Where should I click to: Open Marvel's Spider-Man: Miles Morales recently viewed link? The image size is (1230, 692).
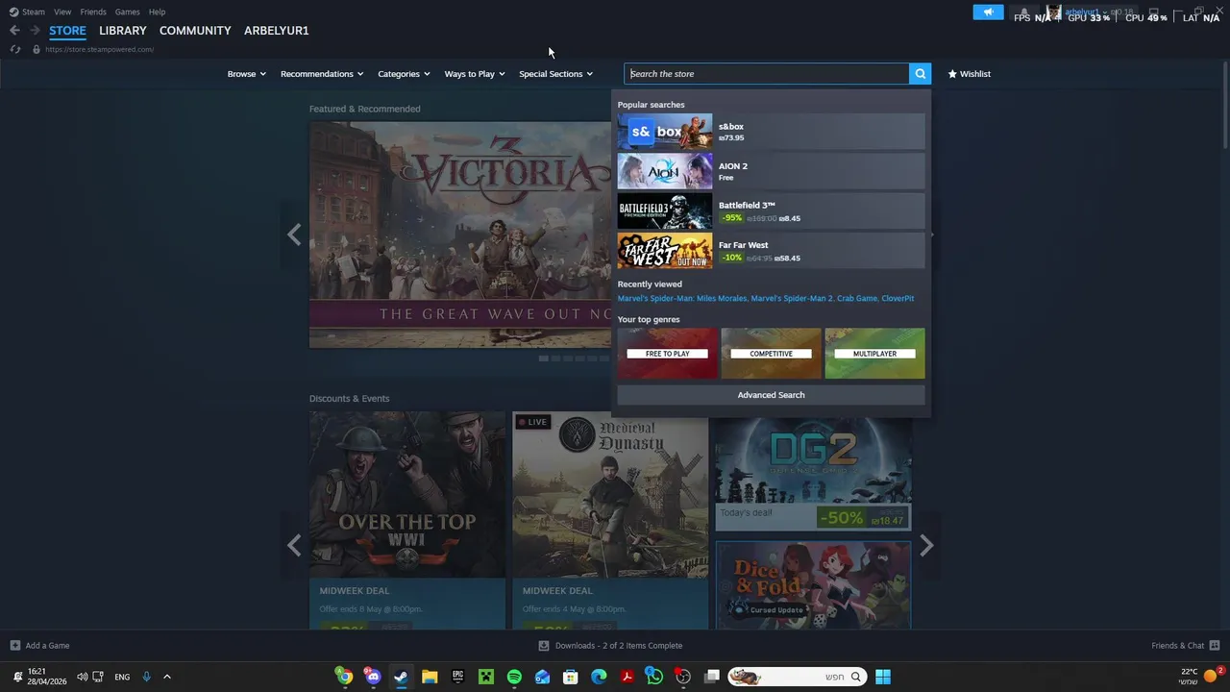click(x=681, y=298)
